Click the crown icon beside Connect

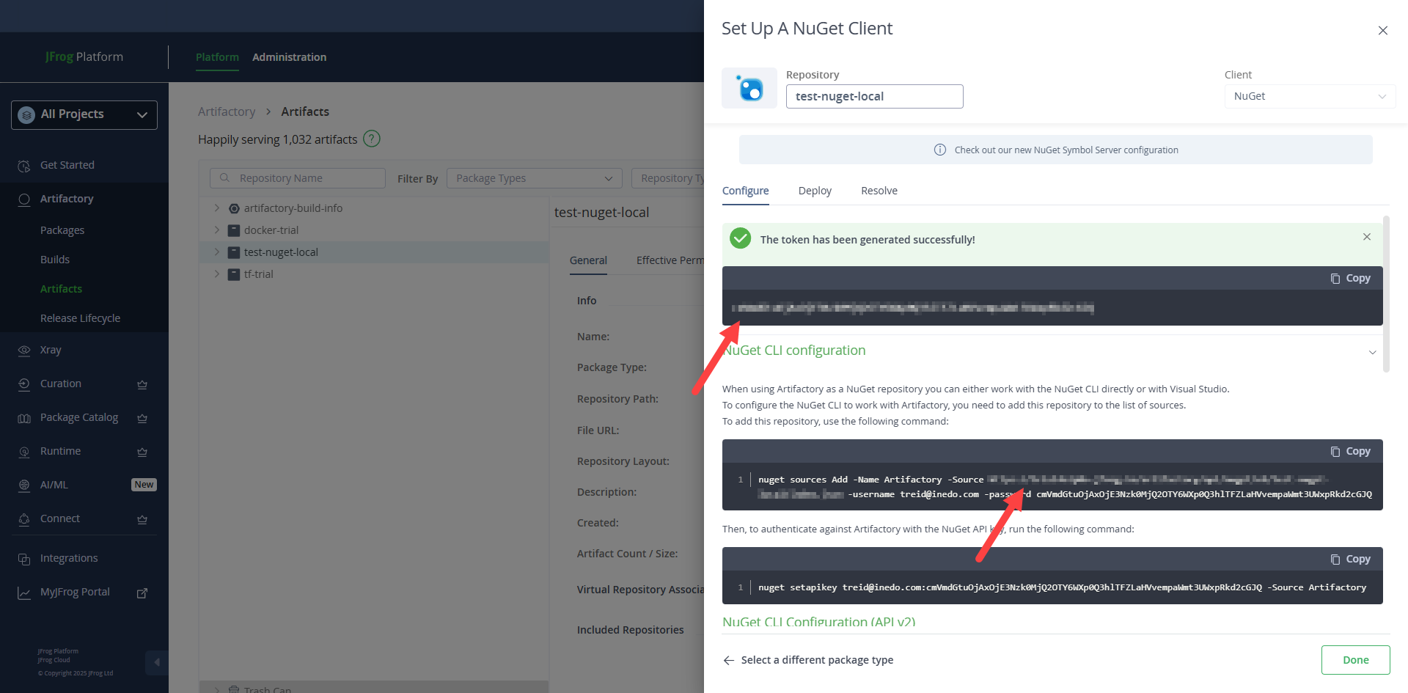[x=142, y=519]
